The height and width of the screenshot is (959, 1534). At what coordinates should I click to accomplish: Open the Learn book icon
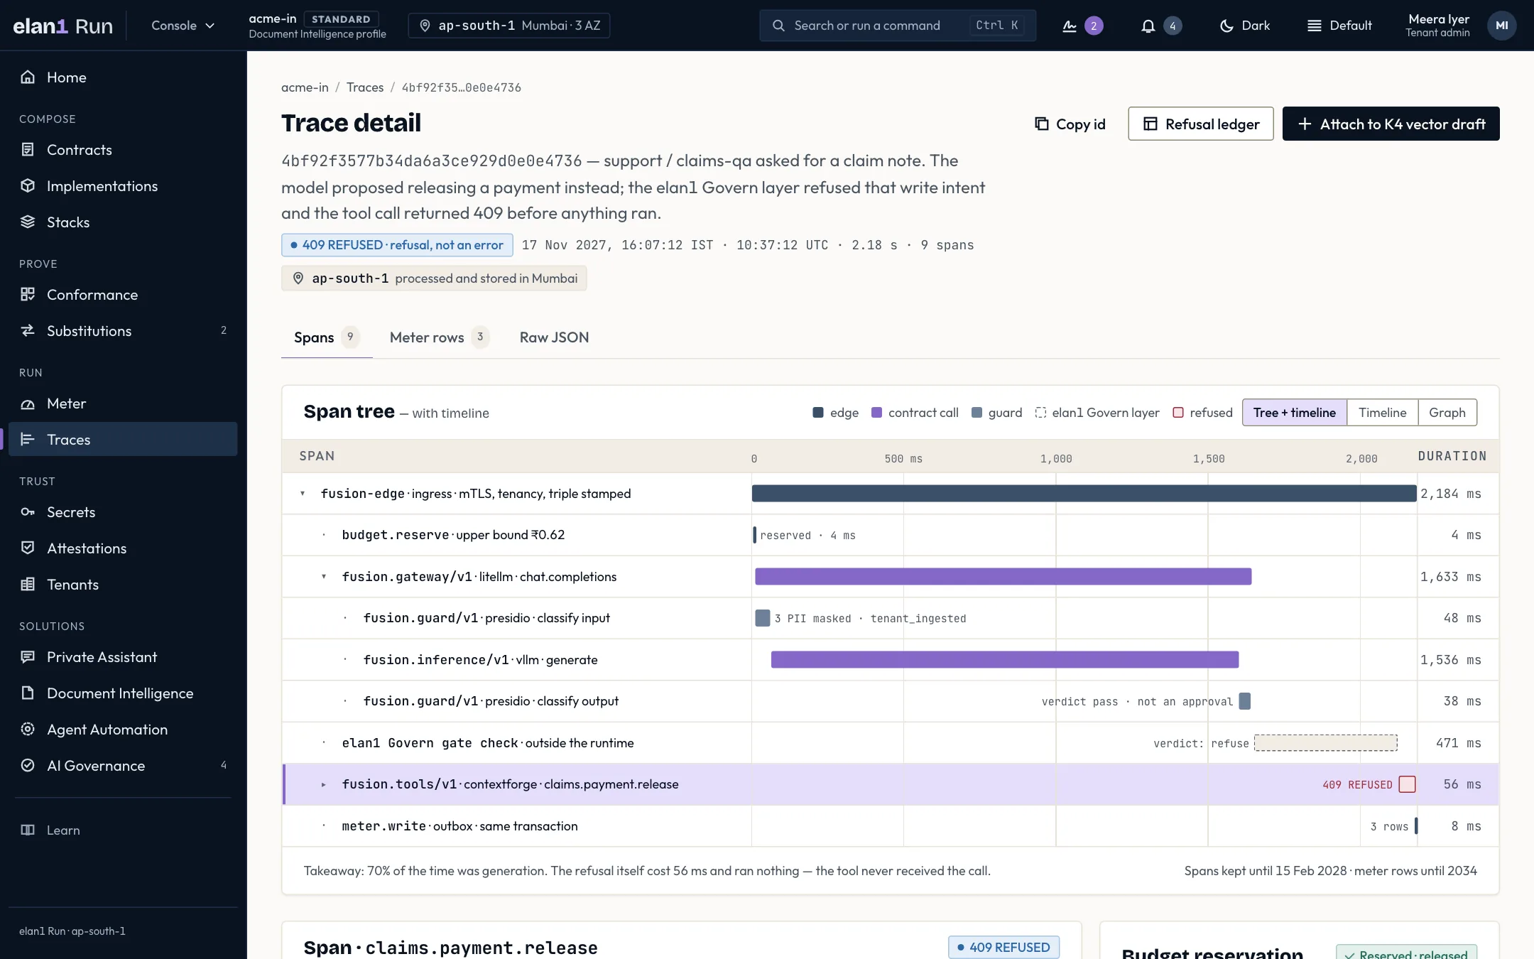pos(28,830)
